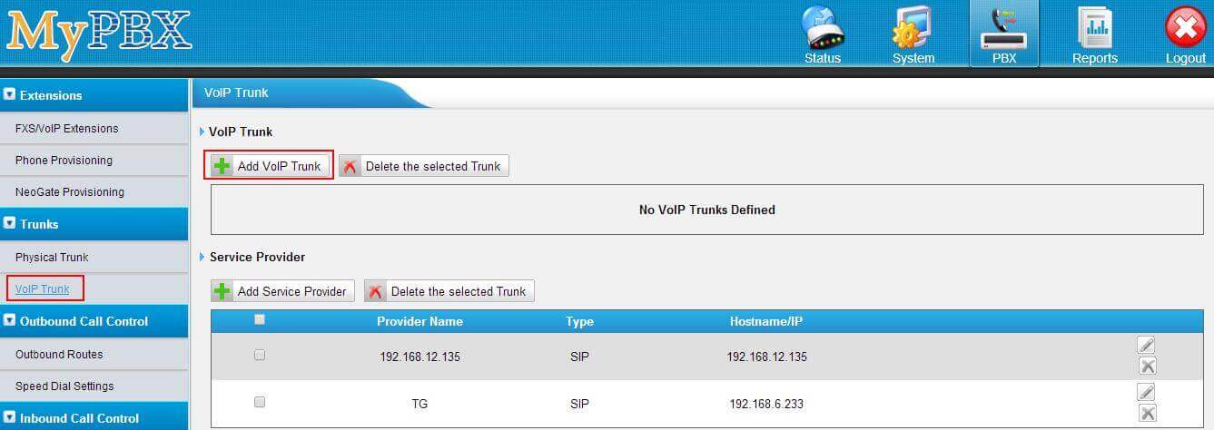The width and height of the screenshot is (1214, 430).
Task: Open the Status page icon
Action: [823, 34]
